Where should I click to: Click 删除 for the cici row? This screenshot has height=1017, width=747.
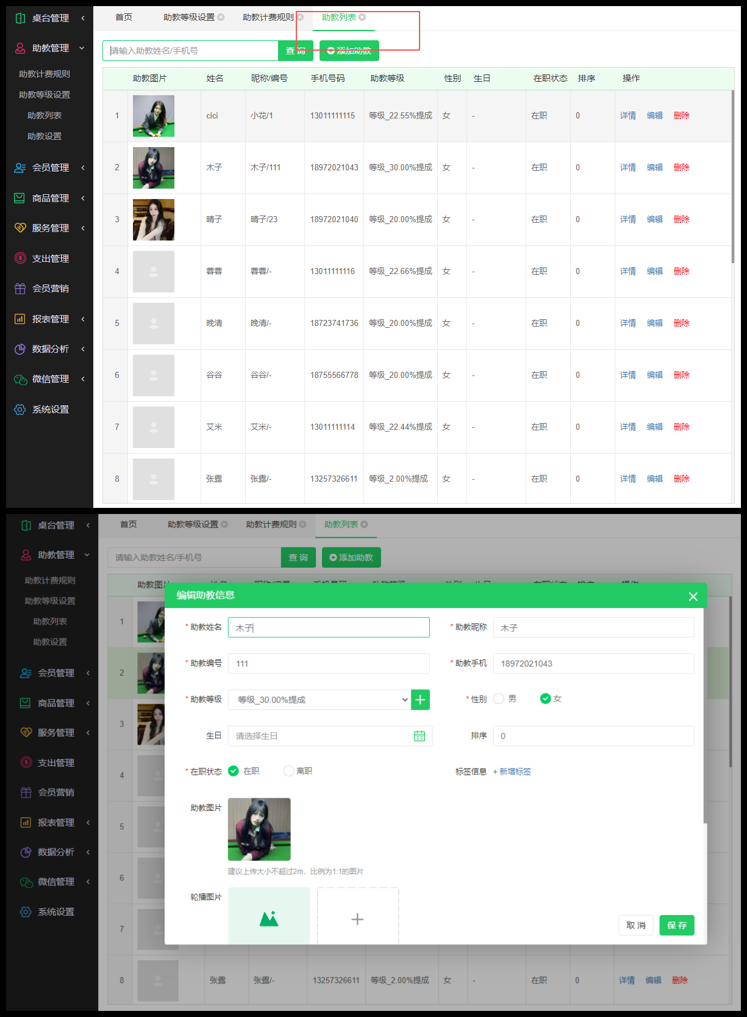click(x=681, y=115)
